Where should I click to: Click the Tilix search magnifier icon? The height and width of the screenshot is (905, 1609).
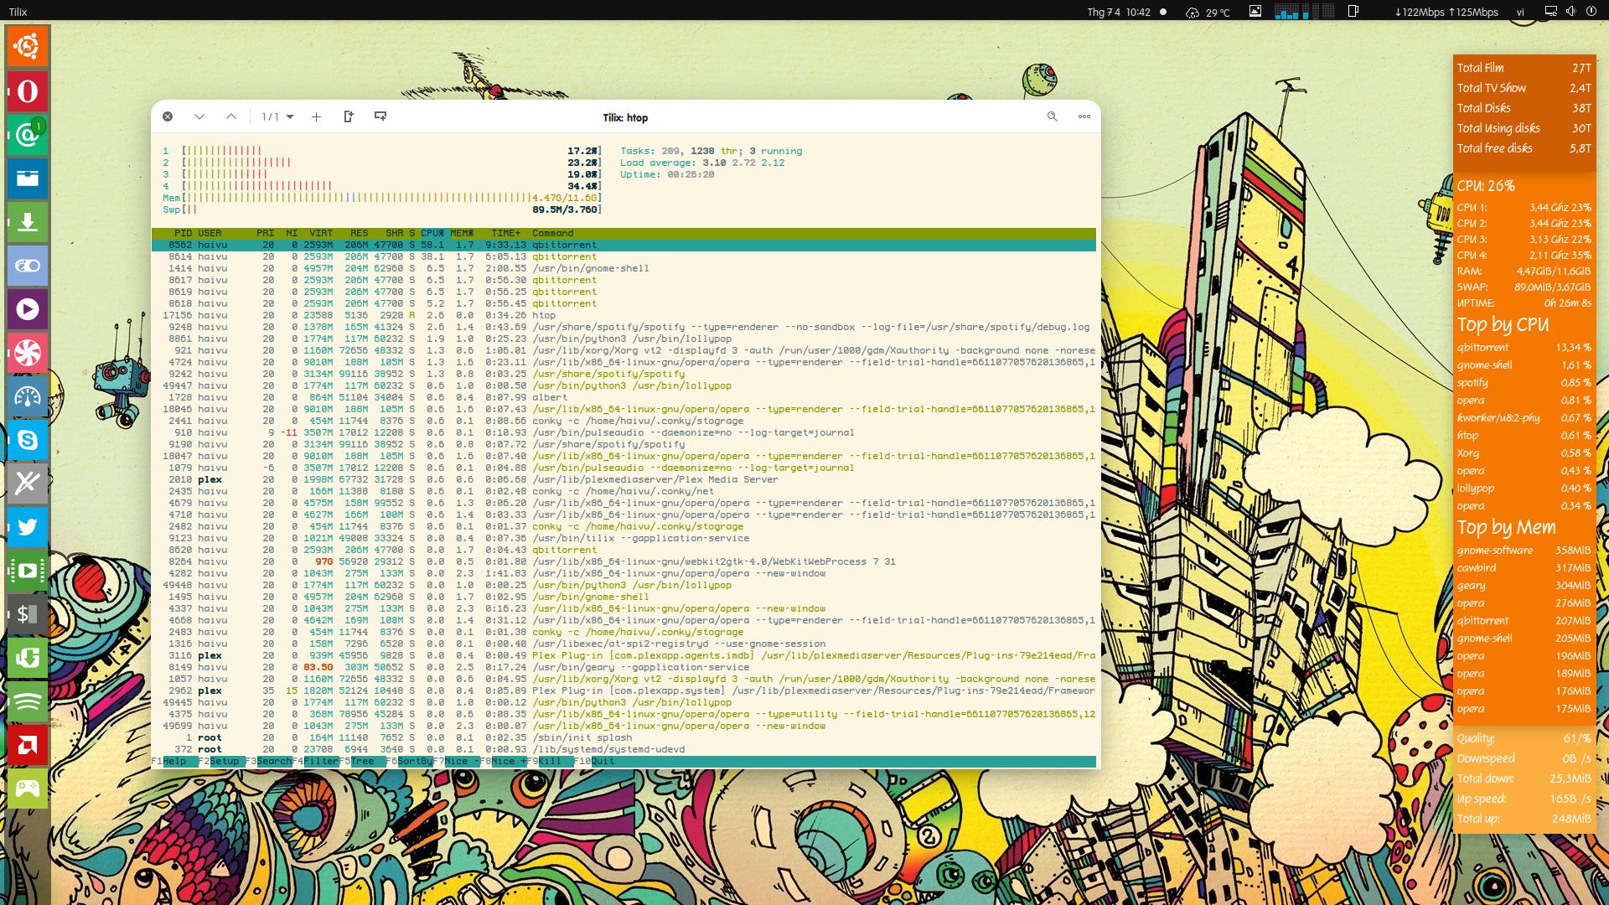pos(1052,116)
